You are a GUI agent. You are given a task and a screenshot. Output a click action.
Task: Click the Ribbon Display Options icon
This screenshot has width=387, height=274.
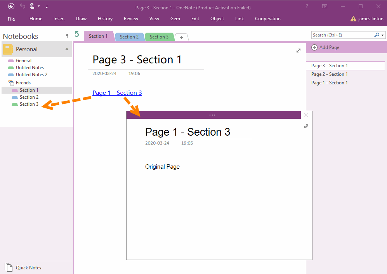click(x=325, y=7)
